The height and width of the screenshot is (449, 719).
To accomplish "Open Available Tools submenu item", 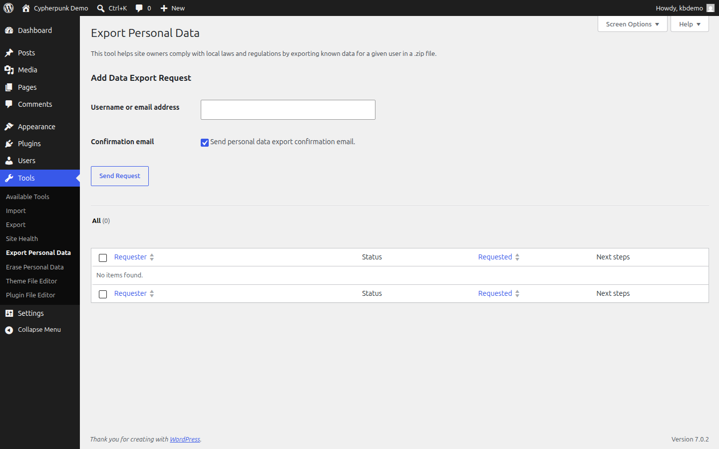I will tap(27, 197).
